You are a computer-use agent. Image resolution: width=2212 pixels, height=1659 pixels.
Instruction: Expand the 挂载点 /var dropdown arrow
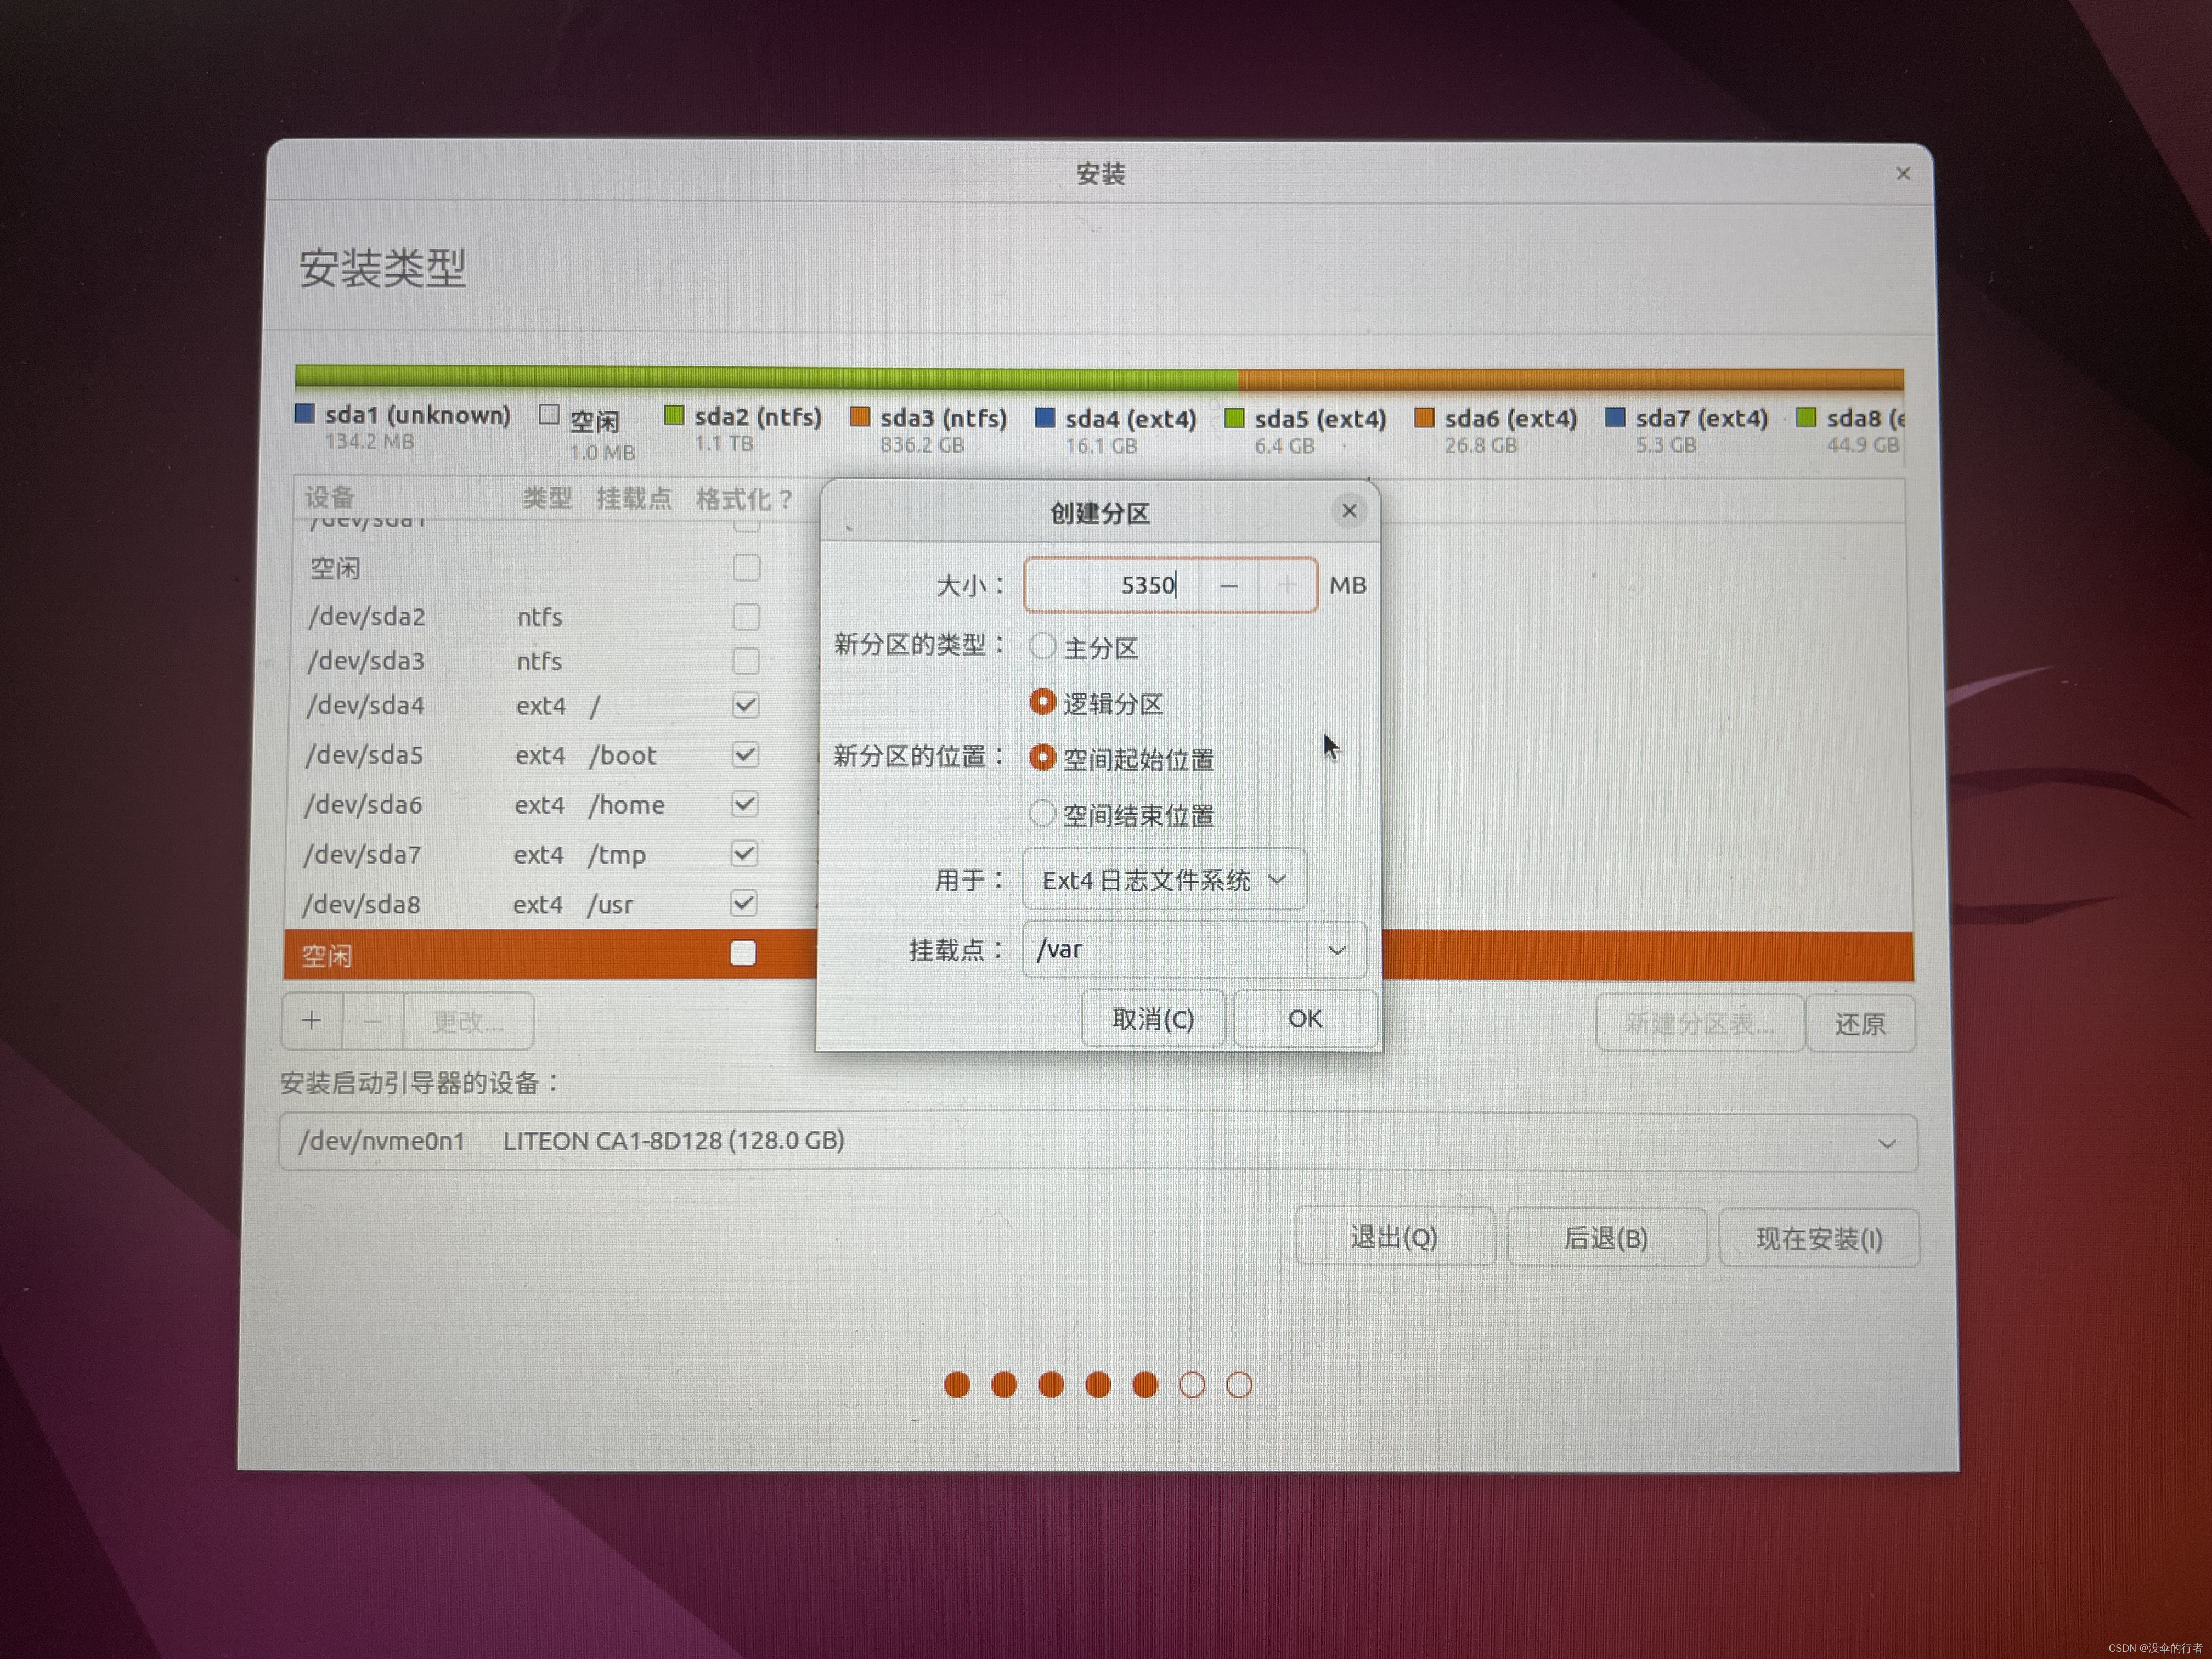1337,950
